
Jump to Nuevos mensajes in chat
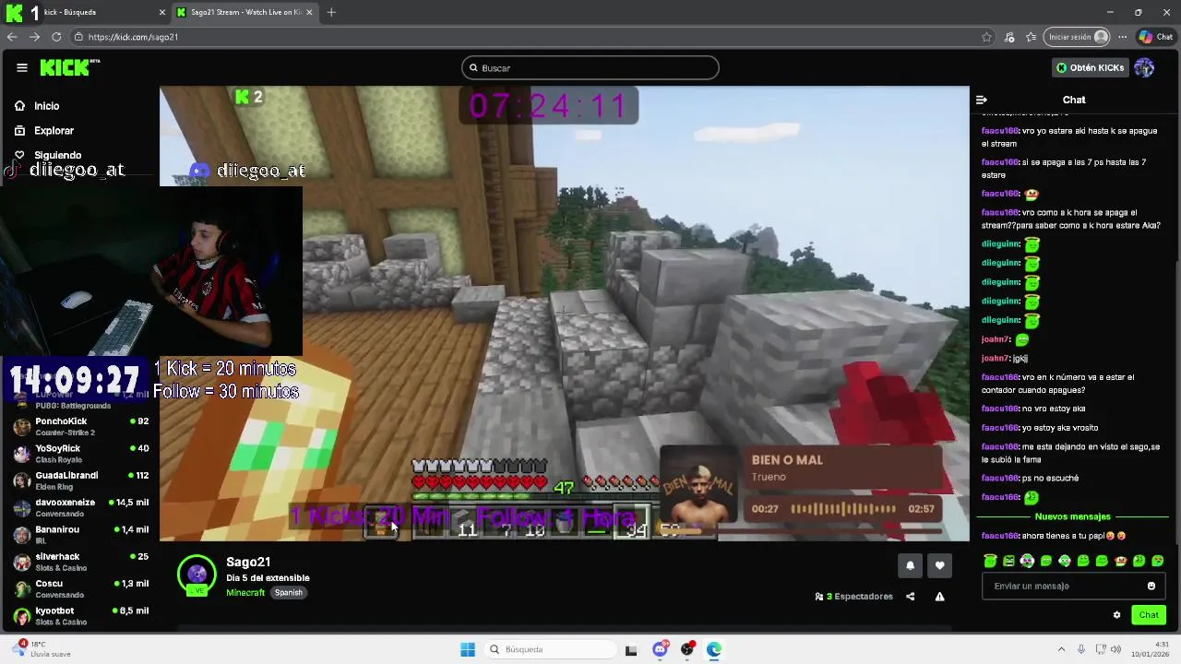point(1072,516)
